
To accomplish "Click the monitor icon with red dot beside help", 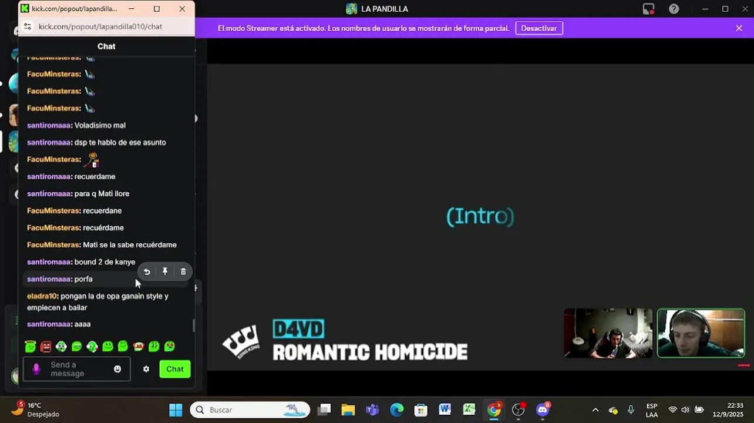I will 648,9.
